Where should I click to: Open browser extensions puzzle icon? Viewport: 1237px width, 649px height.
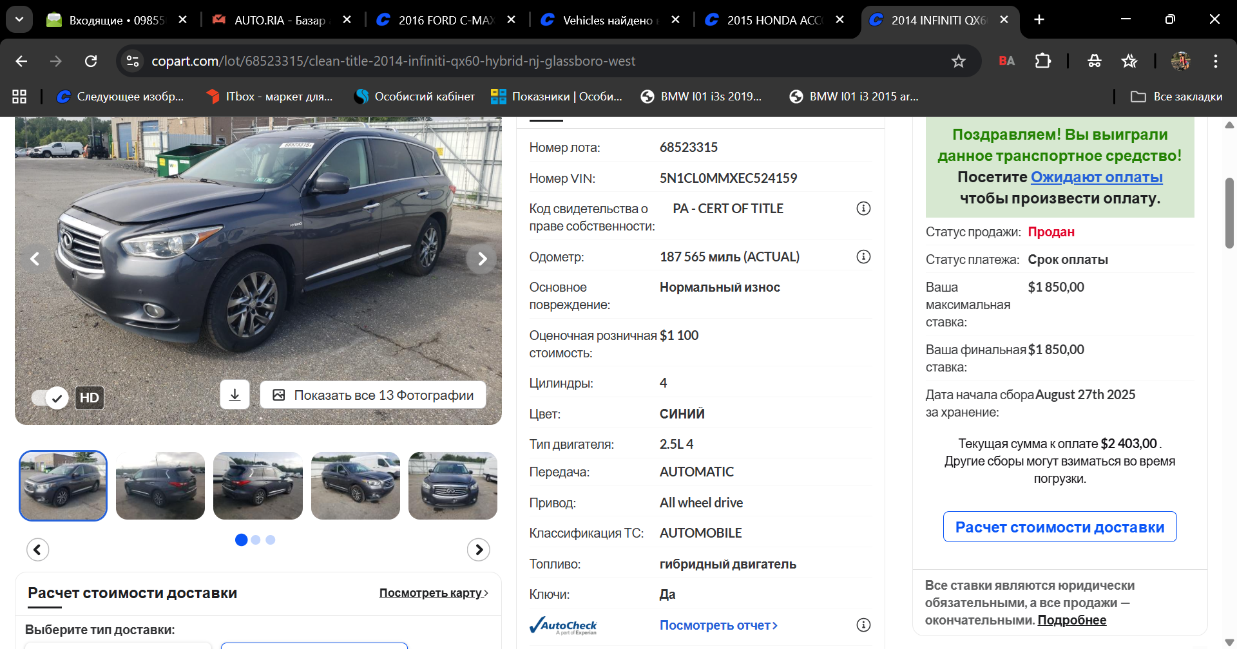tap(1042, 61)
